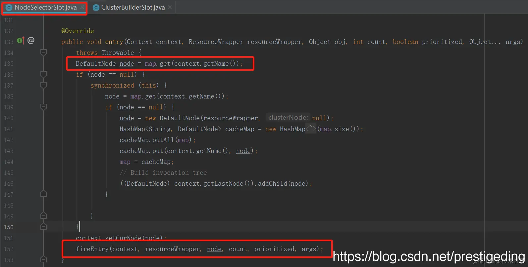The image size is (528, 267).
Task: Click the 'Build invocation tree' comment
Action: 163,173
